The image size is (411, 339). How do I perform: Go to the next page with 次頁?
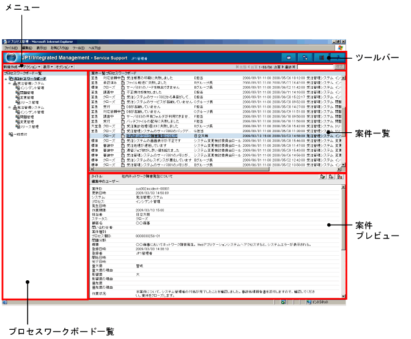click(279, 67)
